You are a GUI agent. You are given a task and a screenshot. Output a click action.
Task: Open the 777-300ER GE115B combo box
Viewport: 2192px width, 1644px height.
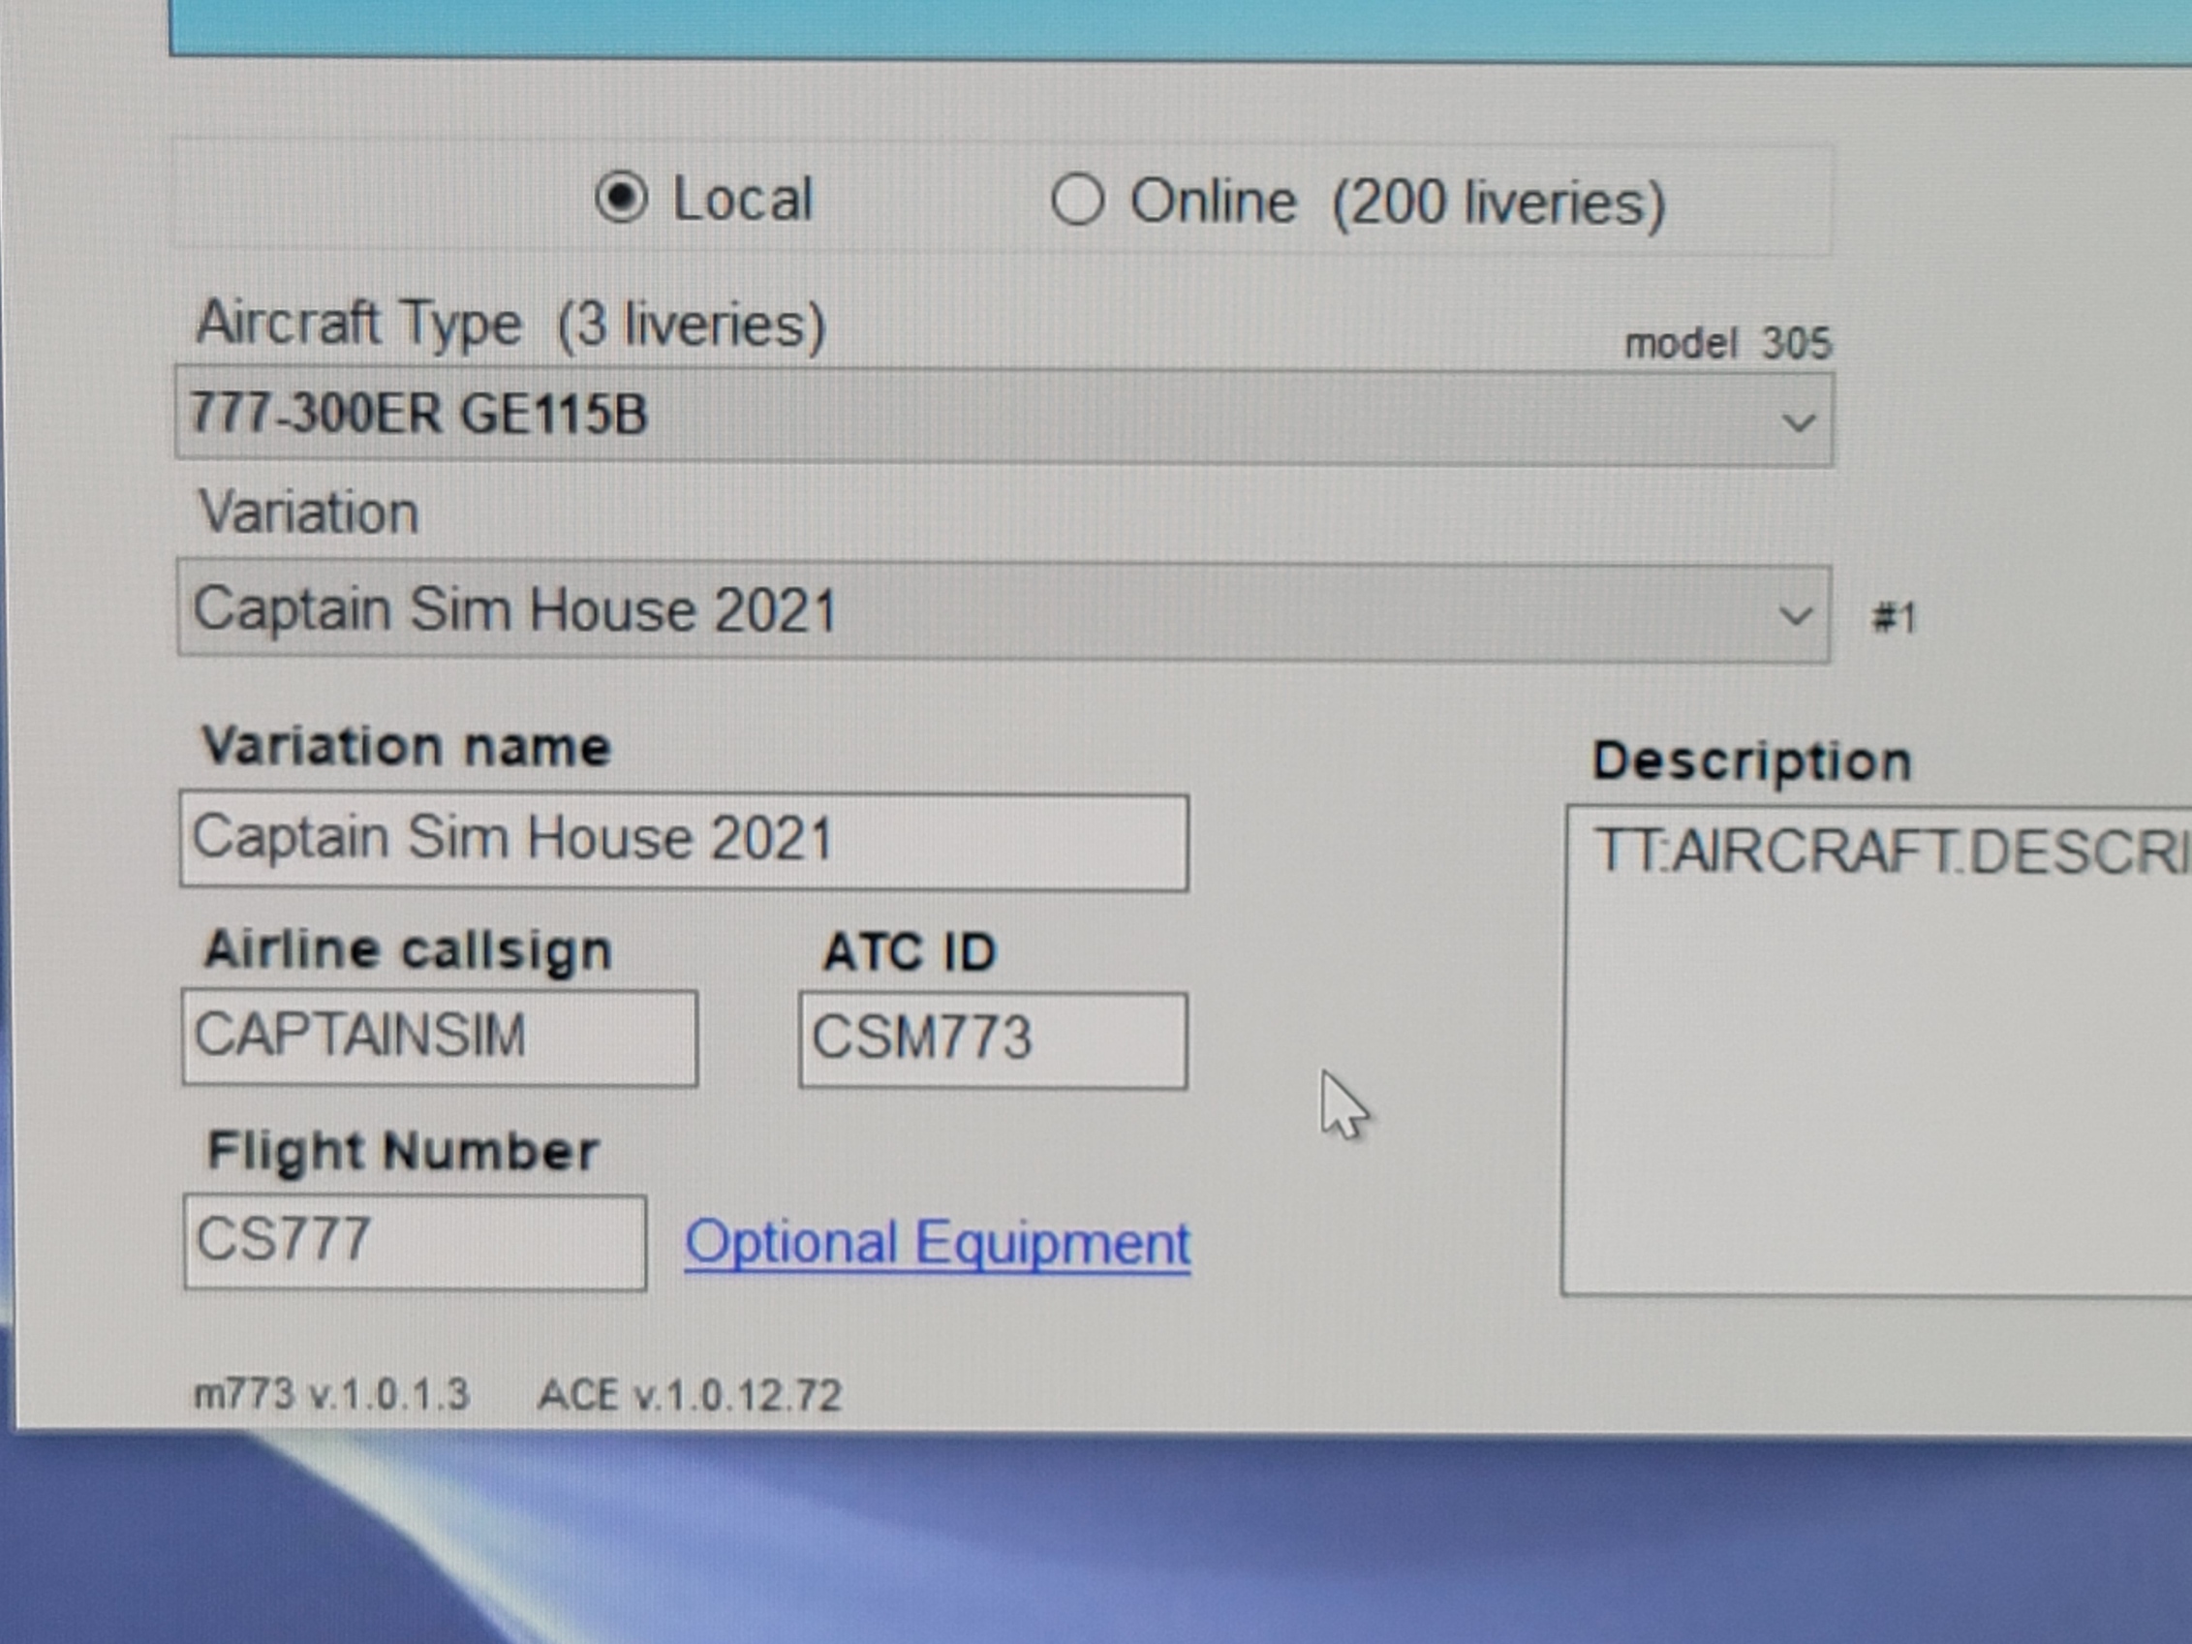pos(991,417)
